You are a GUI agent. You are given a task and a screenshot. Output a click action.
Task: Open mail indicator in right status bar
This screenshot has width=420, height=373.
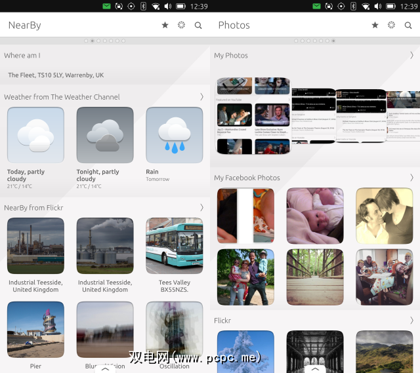click(316, 6)
